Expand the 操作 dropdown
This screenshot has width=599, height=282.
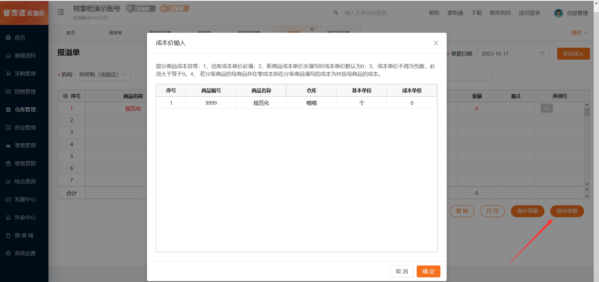tap(579, 33)
